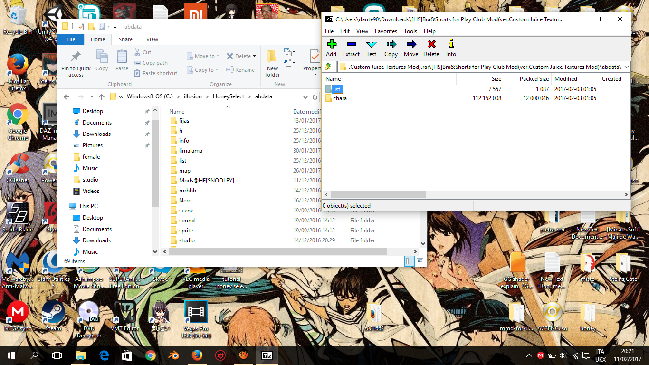Click Cut in Explorer ribbon
The image size is (649, 365).
click(143, 52)
